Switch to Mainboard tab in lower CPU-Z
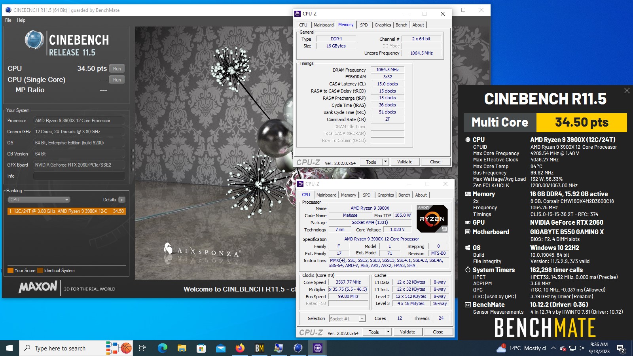The height and width of the screenshot is (356, 633). coord(326,195)
